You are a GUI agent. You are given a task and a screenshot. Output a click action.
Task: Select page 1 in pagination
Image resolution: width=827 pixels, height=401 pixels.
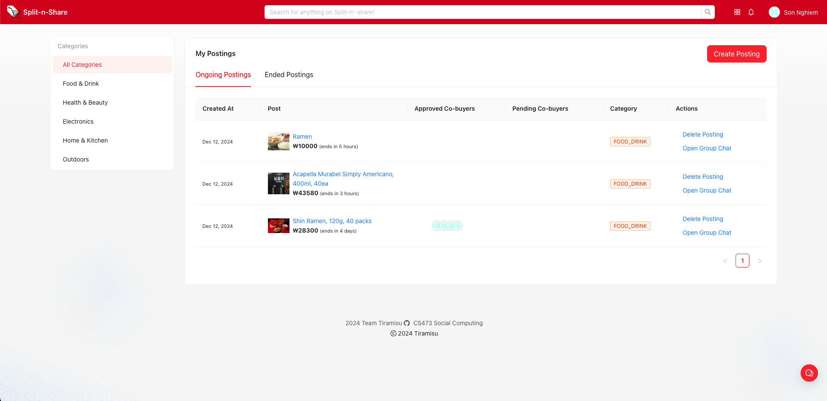[x=742, y=261]
